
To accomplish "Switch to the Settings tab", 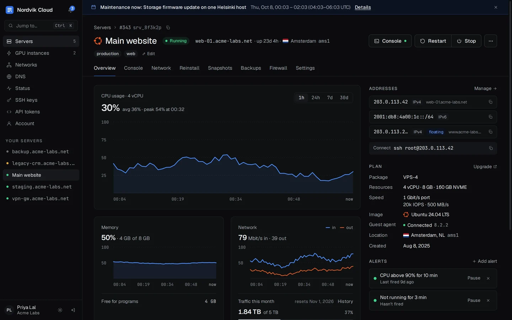I will pyautogui.click(x=305, y=68).
